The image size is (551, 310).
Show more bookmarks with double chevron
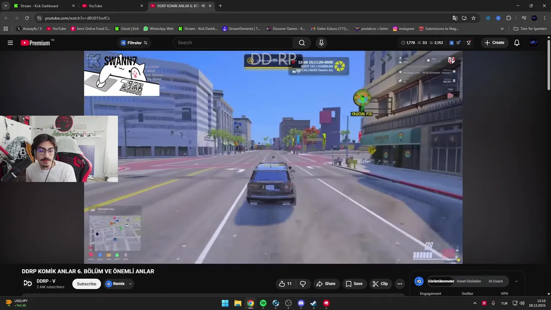pos(502,29)
